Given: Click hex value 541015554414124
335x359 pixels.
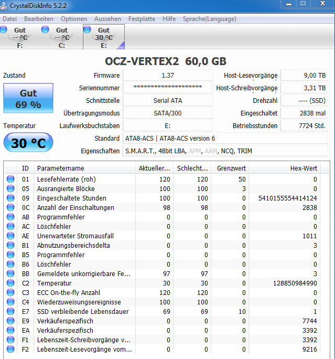Looking at the screenshot, I should 288,198.
